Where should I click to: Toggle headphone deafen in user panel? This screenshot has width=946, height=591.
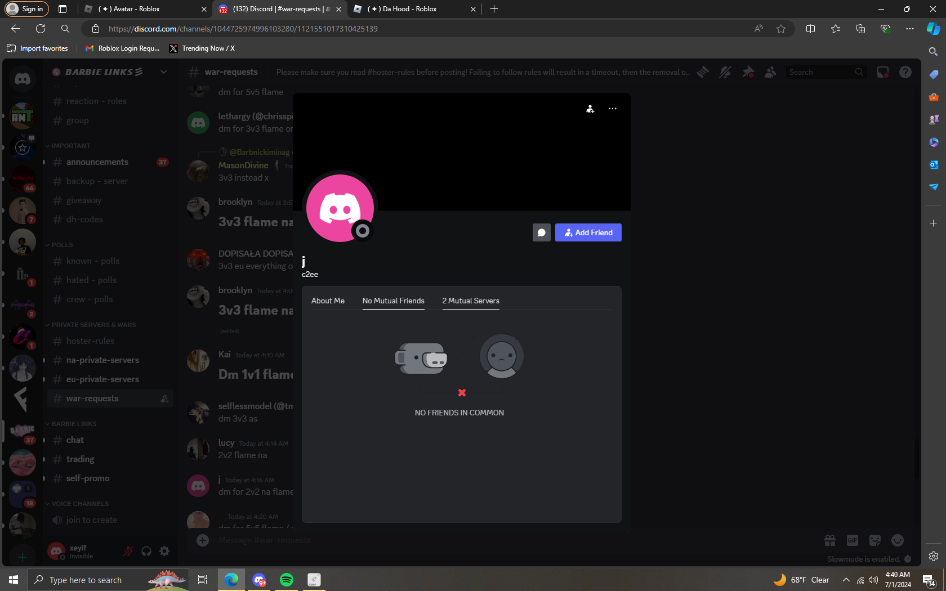[x=146, y=551]
